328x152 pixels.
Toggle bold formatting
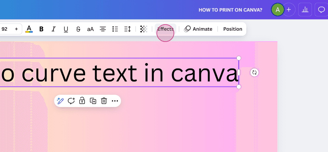click(x=41, y=29)
